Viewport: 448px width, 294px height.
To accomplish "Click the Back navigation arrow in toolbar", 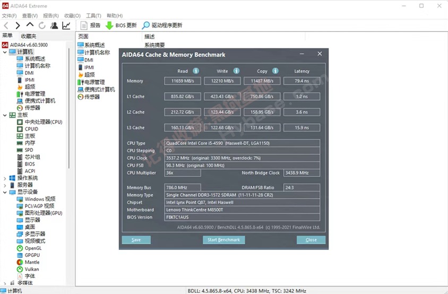I will coord(6,25).
